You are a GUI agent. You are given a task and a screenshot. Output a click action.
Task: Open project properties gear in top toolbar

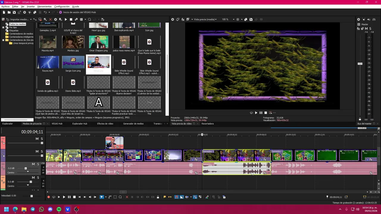24,12
